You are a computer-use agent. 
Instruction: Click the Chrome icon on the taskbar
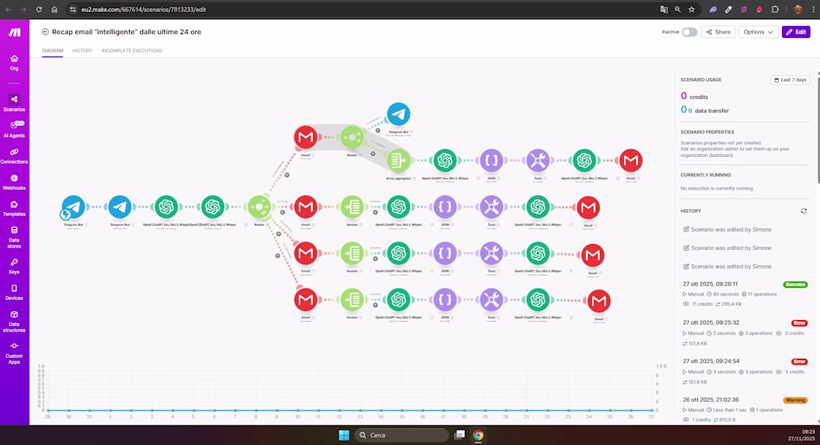[x=478, y=435]
